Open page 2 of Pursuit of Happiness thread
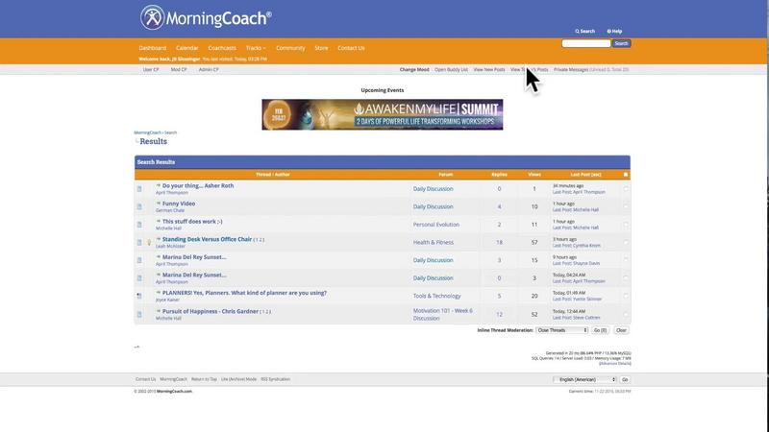 [267, 311]
